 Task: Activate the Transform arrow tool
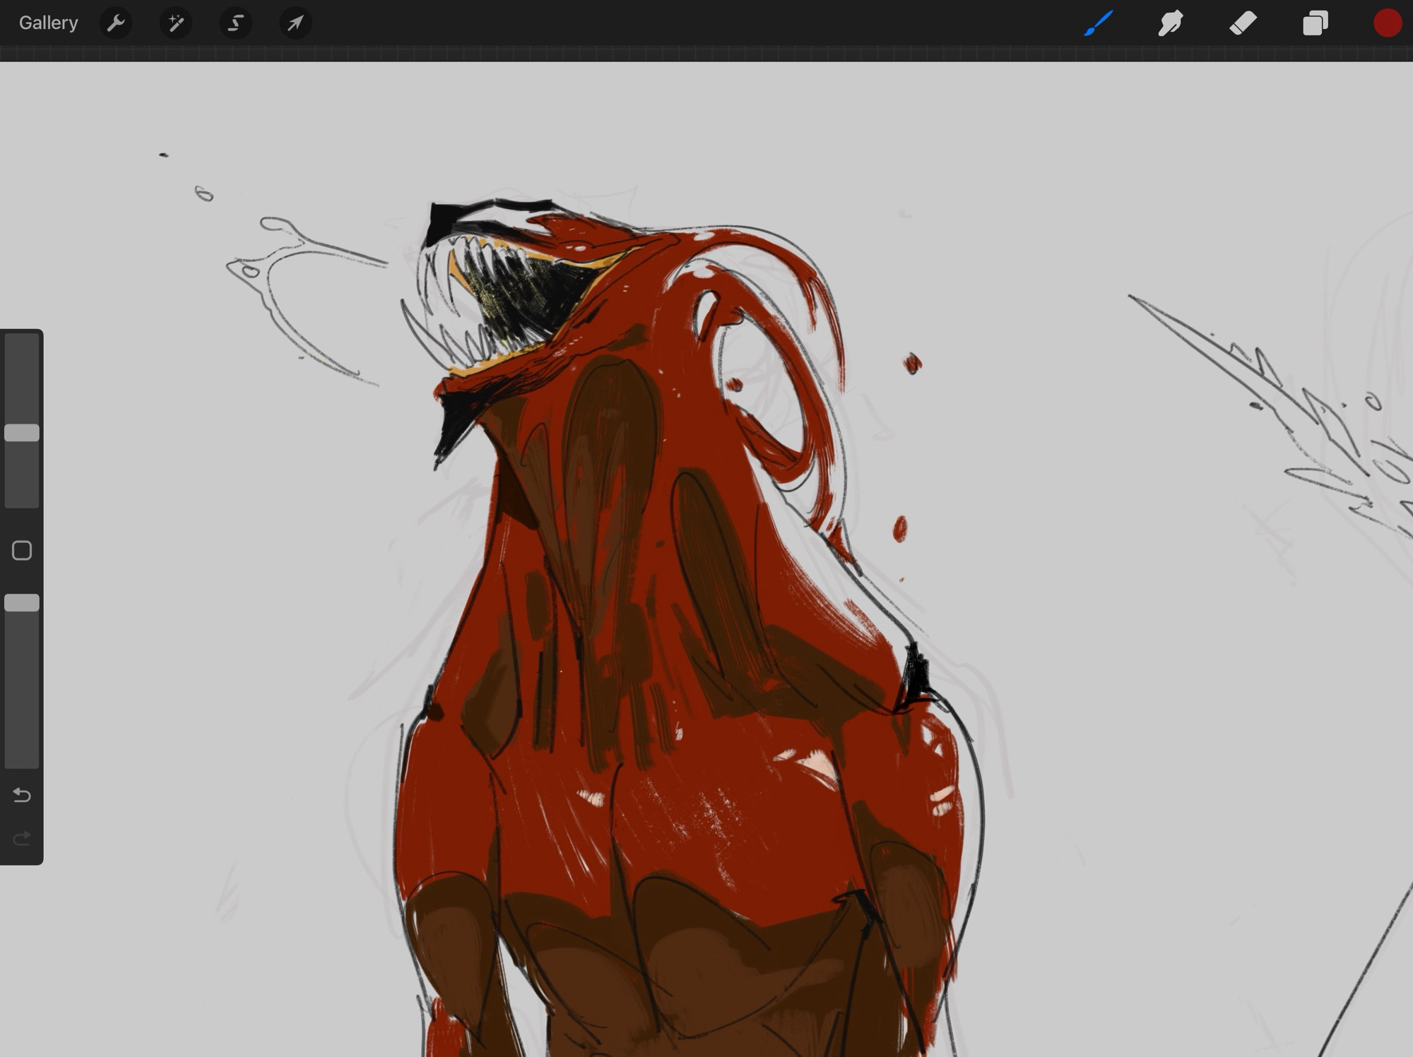click(x=295, y=23)
